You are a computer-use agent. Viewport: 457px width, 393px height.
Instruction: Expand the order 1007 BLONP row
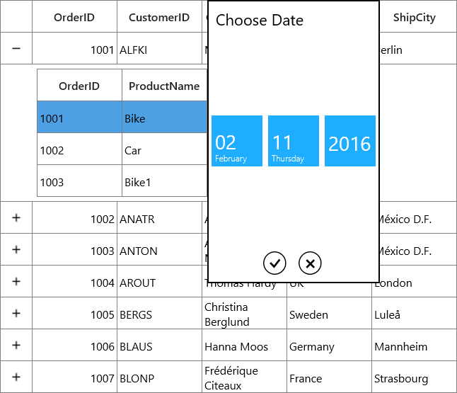[x=16, y=377]
